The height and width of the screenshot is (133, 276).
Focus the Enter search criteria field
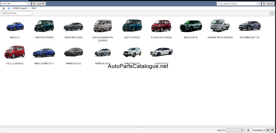(x=236, y=4)
